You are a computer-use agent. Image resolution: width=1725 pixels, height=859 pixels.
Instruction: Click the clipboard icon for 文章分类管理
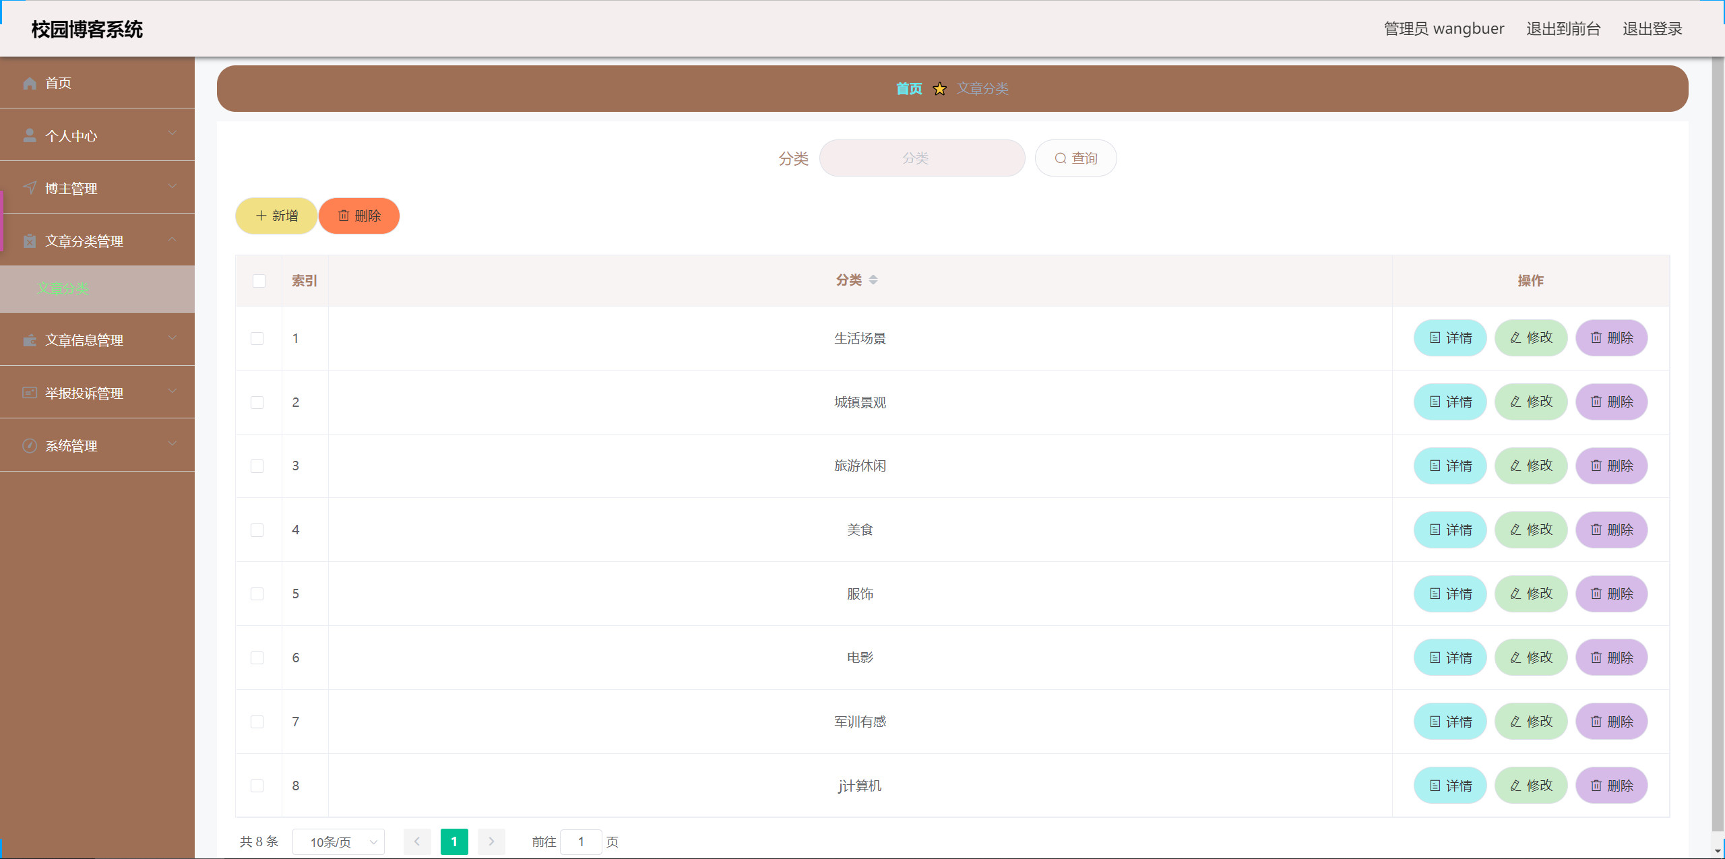point(29,241)
